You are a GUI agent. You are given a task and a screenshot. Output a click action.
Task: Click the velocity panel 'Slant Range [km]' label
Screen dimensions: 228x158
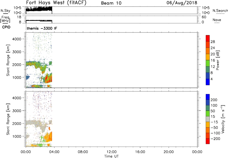point(8,119)
